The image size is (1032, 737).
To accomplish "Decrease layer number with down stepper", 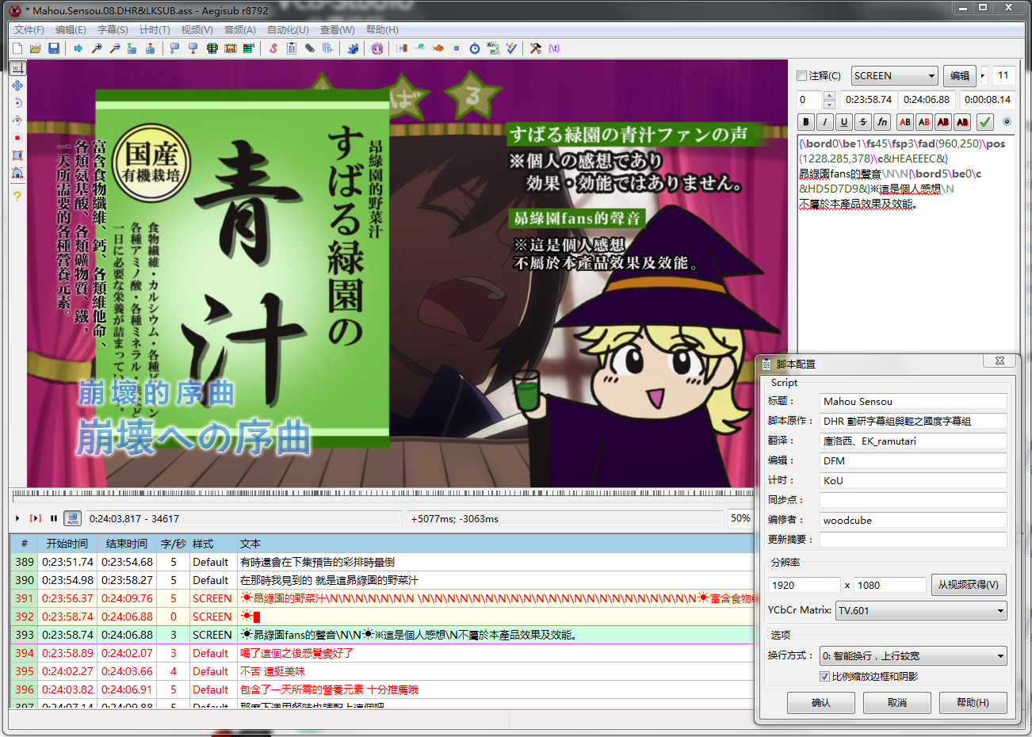I will point(829,104).
